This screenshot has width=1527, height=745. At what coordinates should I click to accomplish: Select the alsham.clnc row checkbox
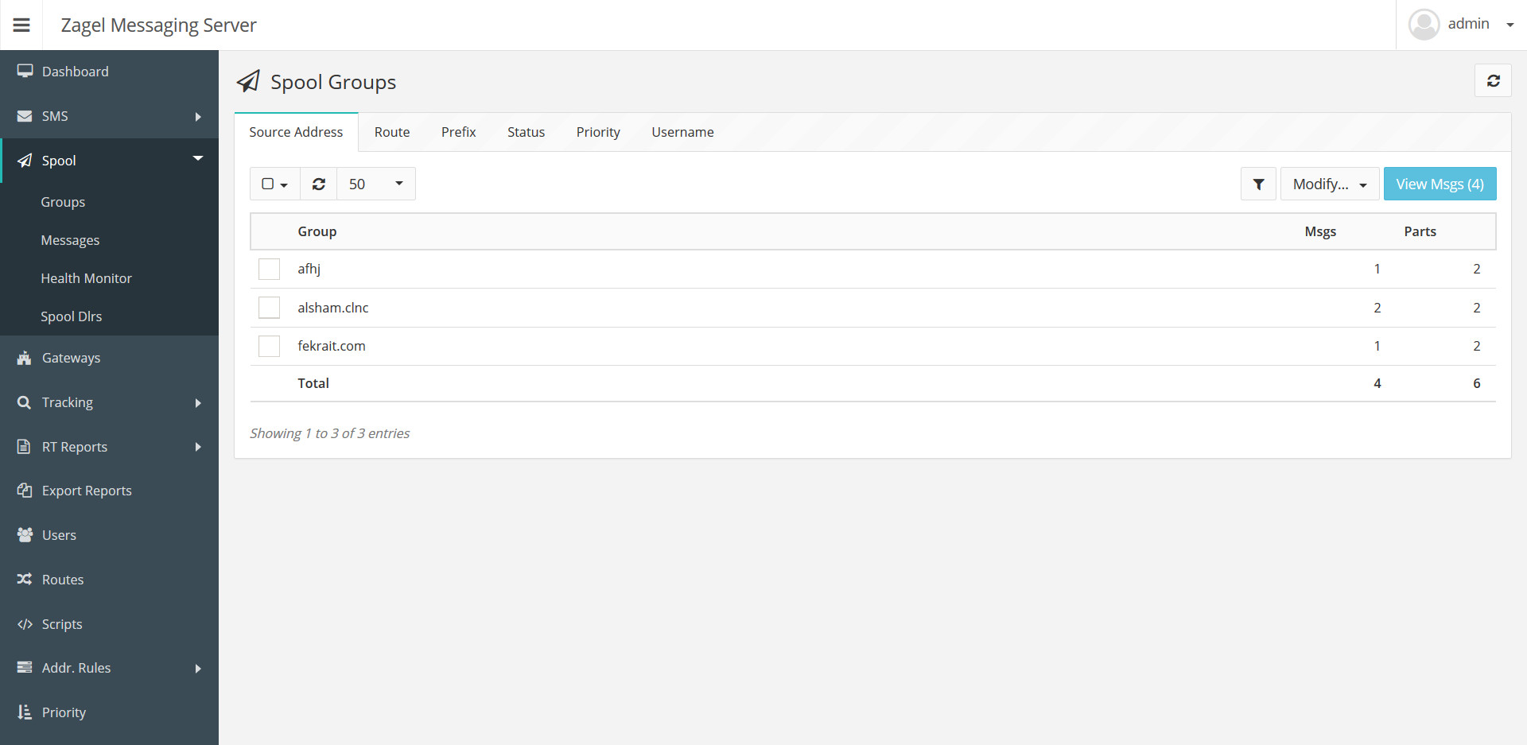pyautogui.click(x=269, y=308)
